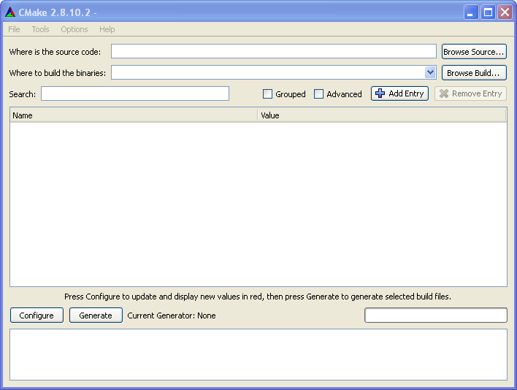Viewport: 517px width, 390px height.
Task: Click inside the output log pane
Action: click(x=258, y=354)
